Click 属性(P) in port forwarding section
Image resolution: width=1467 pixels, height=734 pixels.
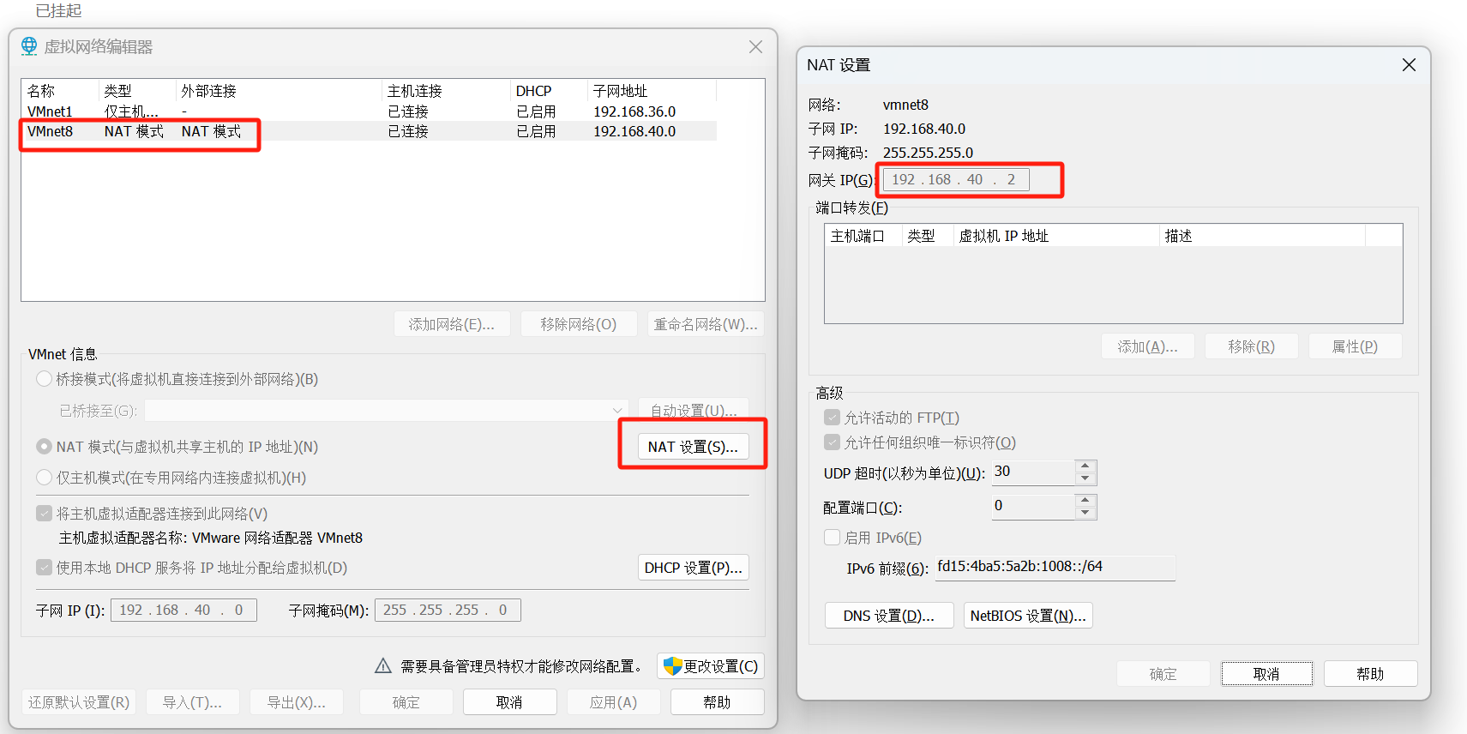[1356, 346]
